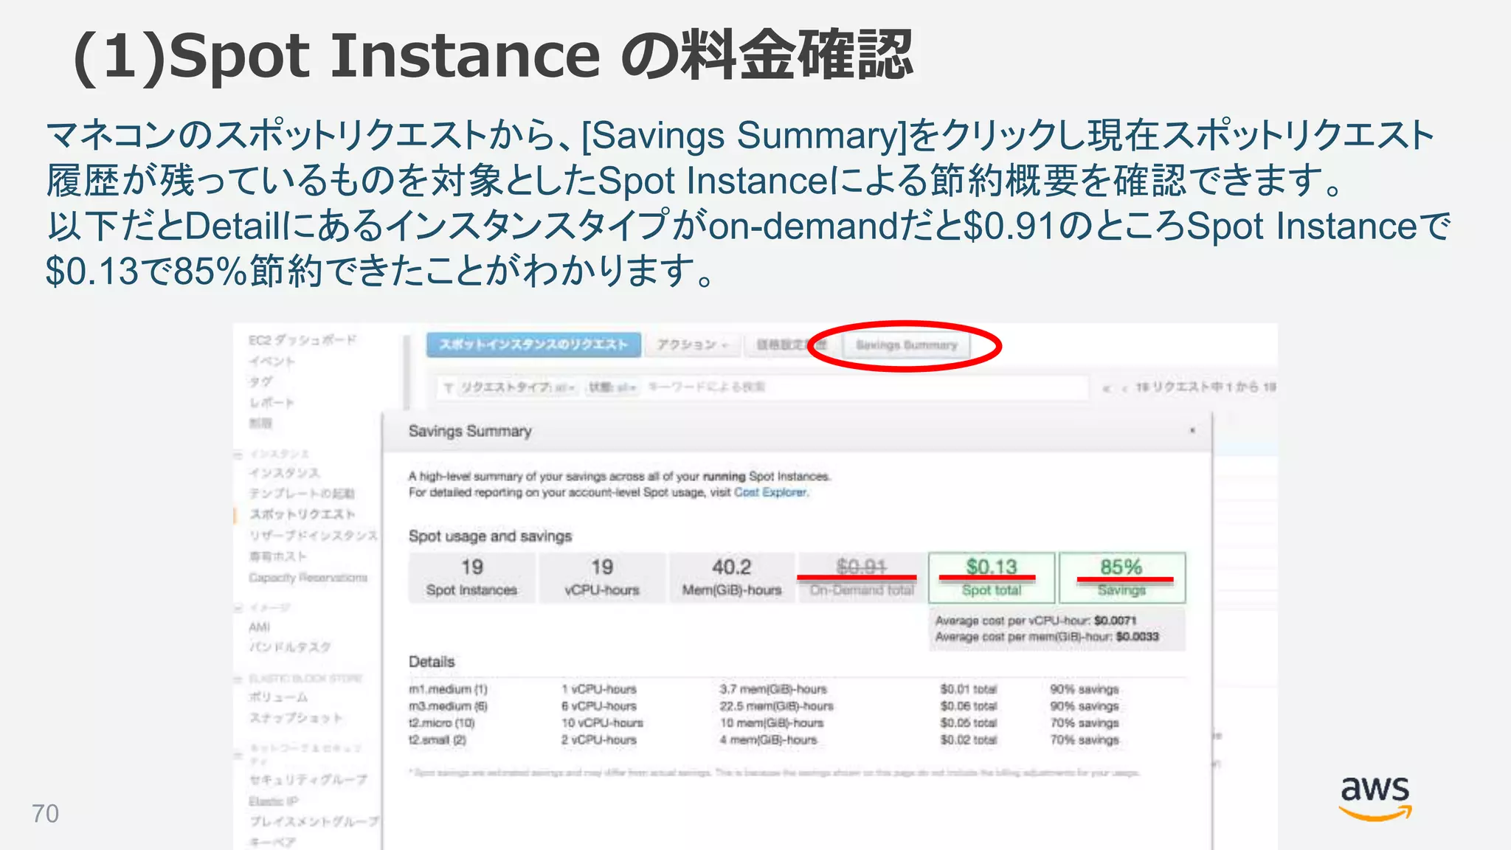This screenshot has width=1511, height=850.
Task: Open 専有ホスト in the sidebar
Action: [277, 556]
